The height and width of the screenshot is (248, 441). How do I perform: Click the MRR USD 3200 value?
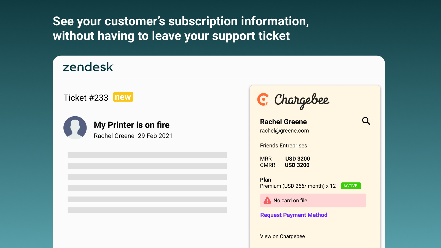coord(297,159)
